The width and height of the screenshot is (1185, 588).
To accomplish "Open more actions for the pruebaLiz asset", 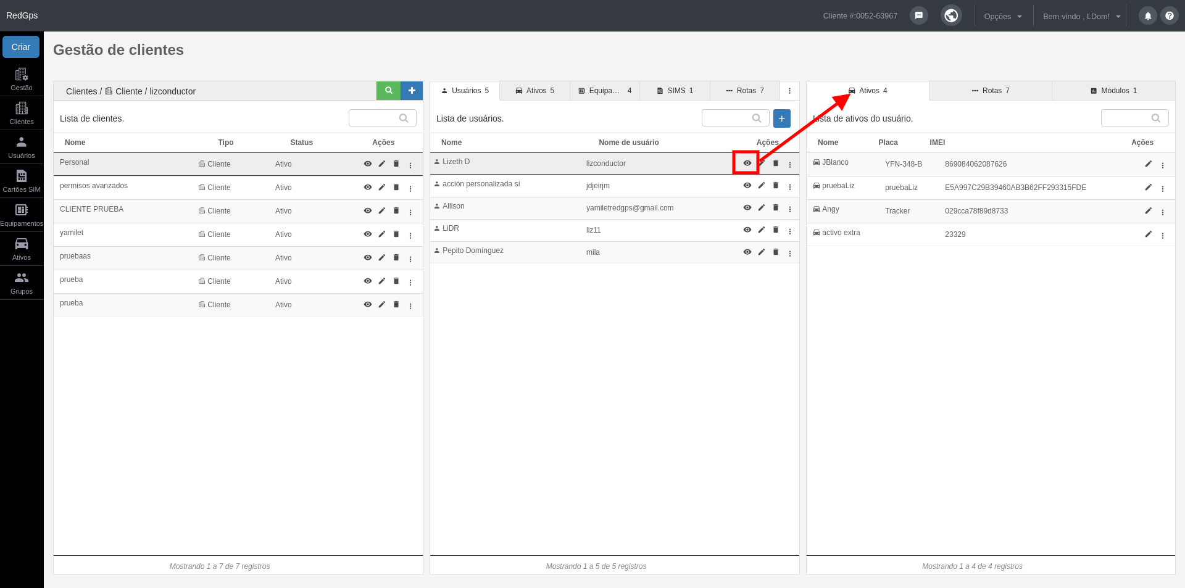I will (x=1163, y=188).
